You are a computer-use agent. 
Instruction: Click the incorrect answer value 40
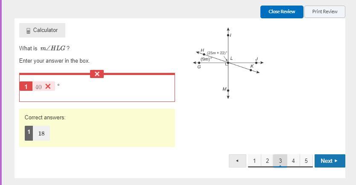click(38, 87)
